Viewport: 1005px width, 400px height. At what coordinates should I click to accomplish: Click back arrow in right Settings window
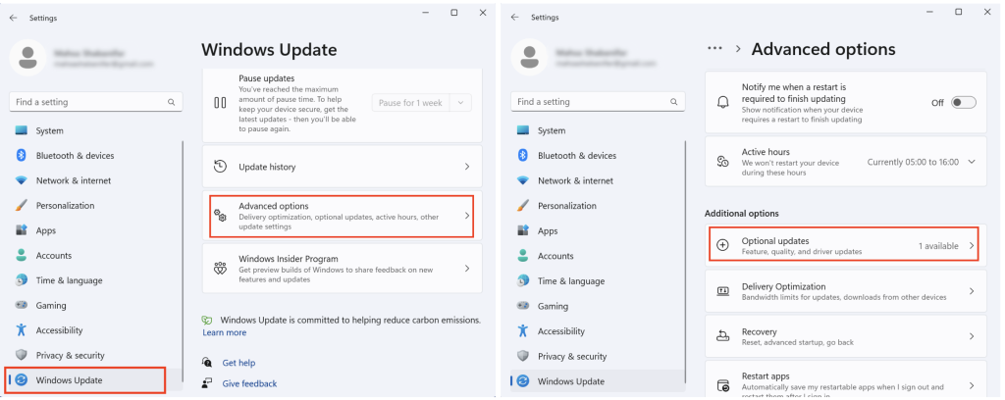tap(514, 18)
